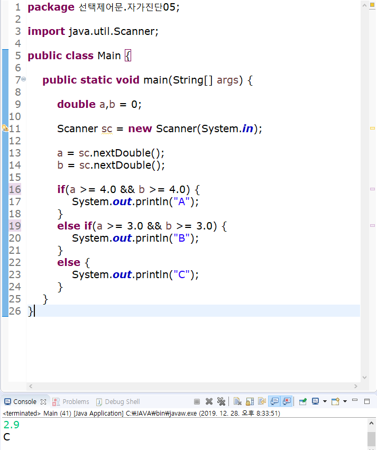Image resolution: width=377 pixels, height=450 pixels.
Task: Remove all terminated launches double-X icon
Action: click(221, 401)
